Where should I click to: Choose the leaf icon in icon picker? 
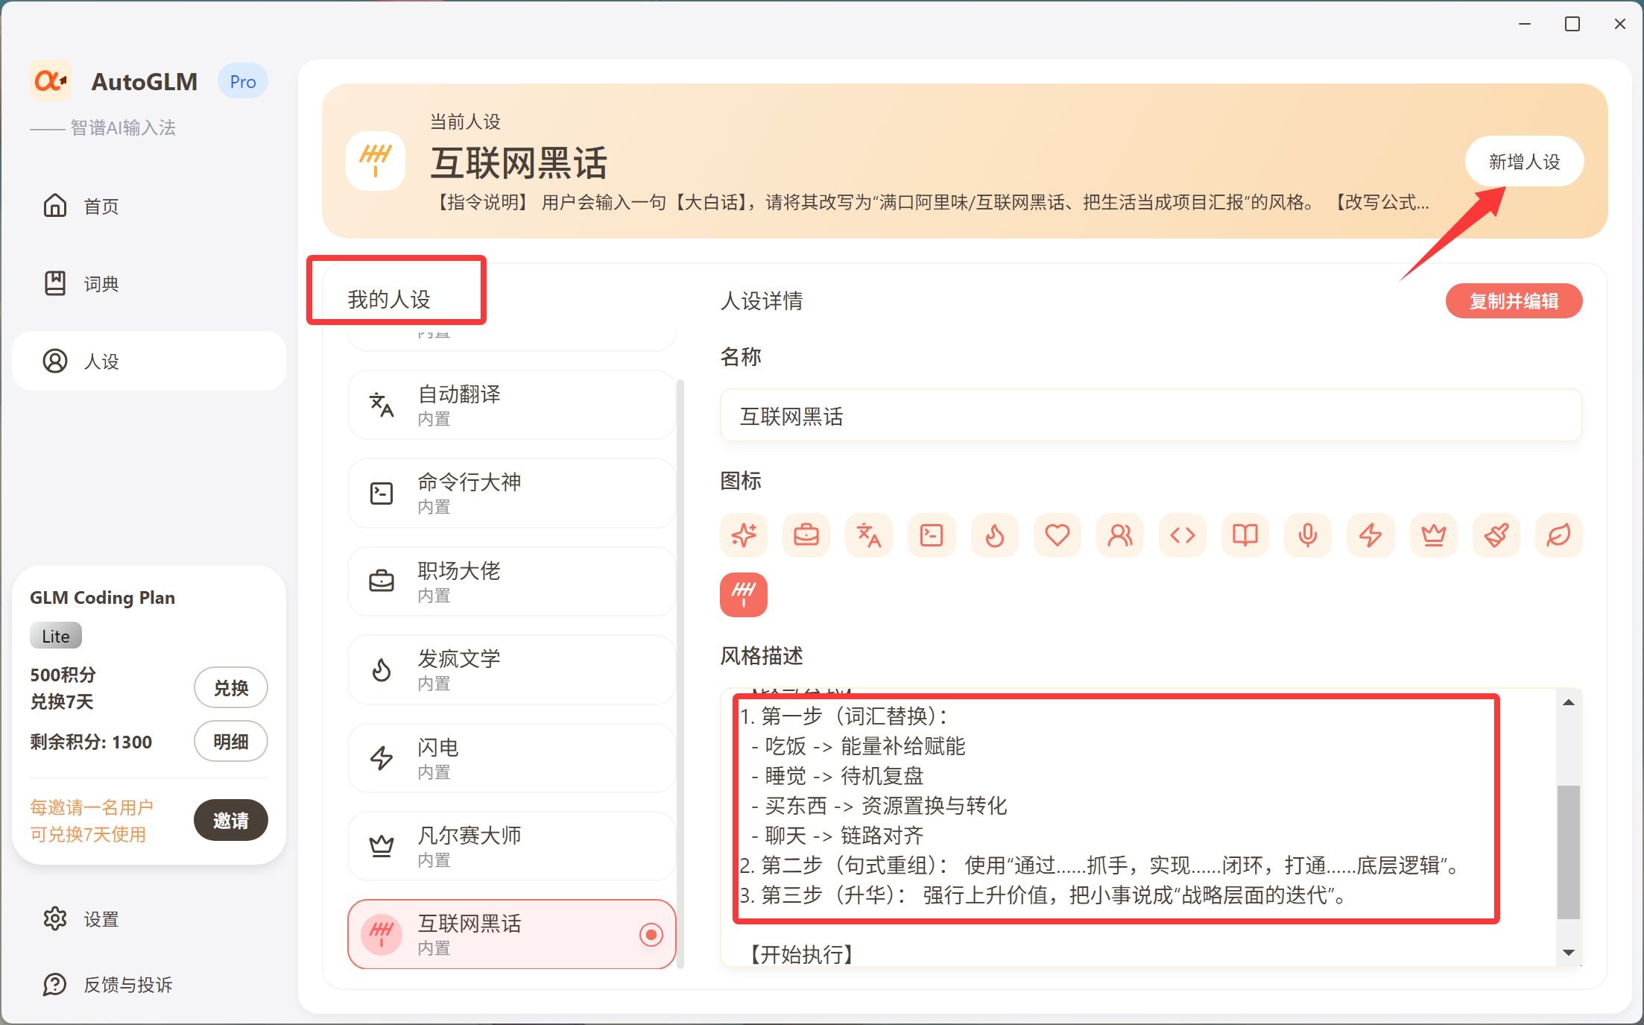click(x=1558, y=535)
